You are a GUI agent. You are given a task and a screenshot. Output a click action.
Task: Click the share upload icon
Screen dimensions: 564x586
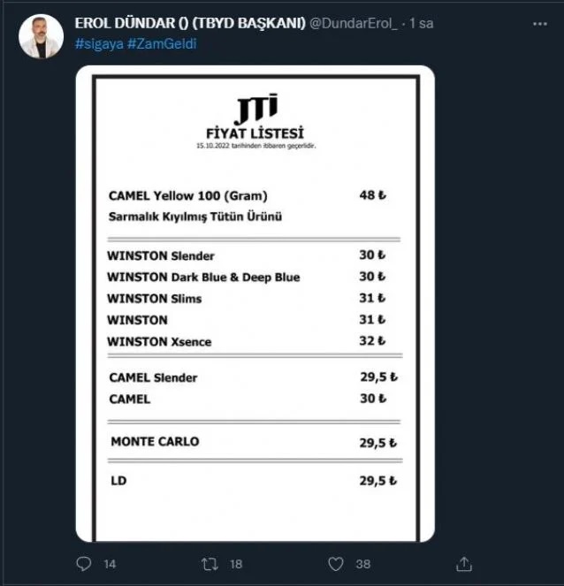pos(464,564)
